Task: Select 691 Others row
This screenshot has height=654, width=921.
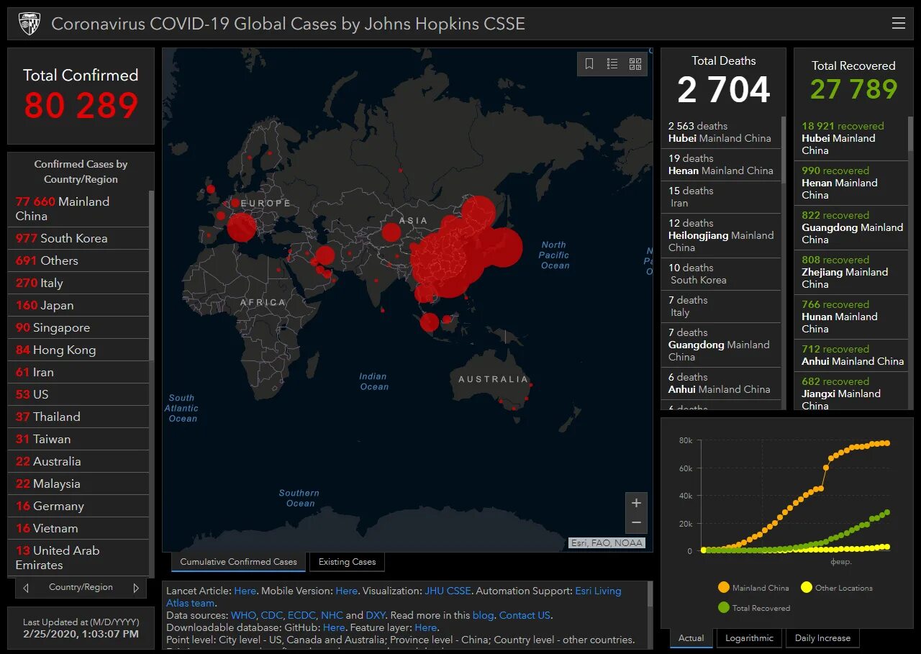Action: pos(78,260)
